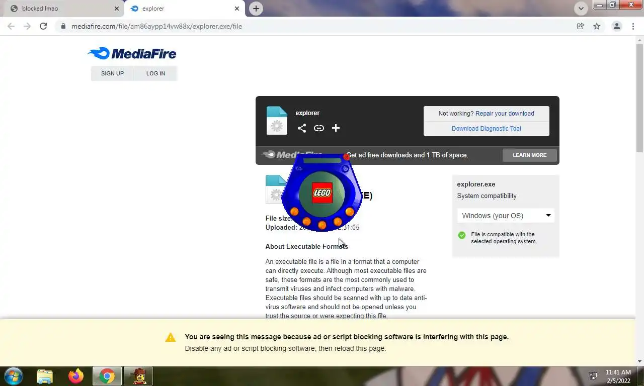The height and width of the screenshot is (386, 644).
Task: Open File Explorer from taskbar
Action: 45,376
